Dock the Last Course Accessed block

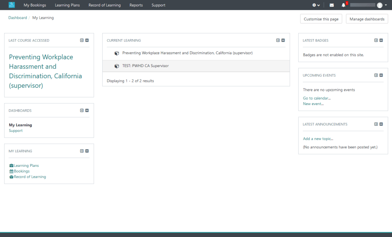82,40
